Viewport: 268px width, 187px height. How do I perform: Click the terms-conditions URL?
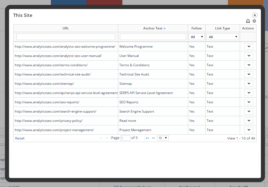51,65
